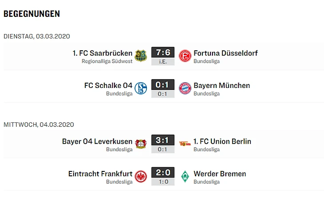Viewport: 324px width, 198px height.
Task: Click the Werder Bremen team name
Action: [220, 174]
